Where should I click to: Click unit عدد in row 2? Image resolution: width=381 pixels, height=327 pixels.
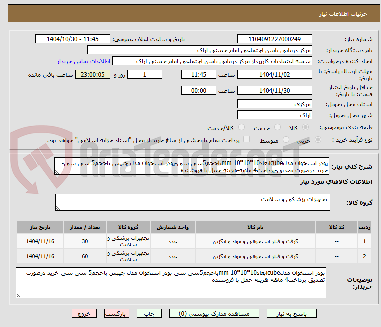click(173, 256)
